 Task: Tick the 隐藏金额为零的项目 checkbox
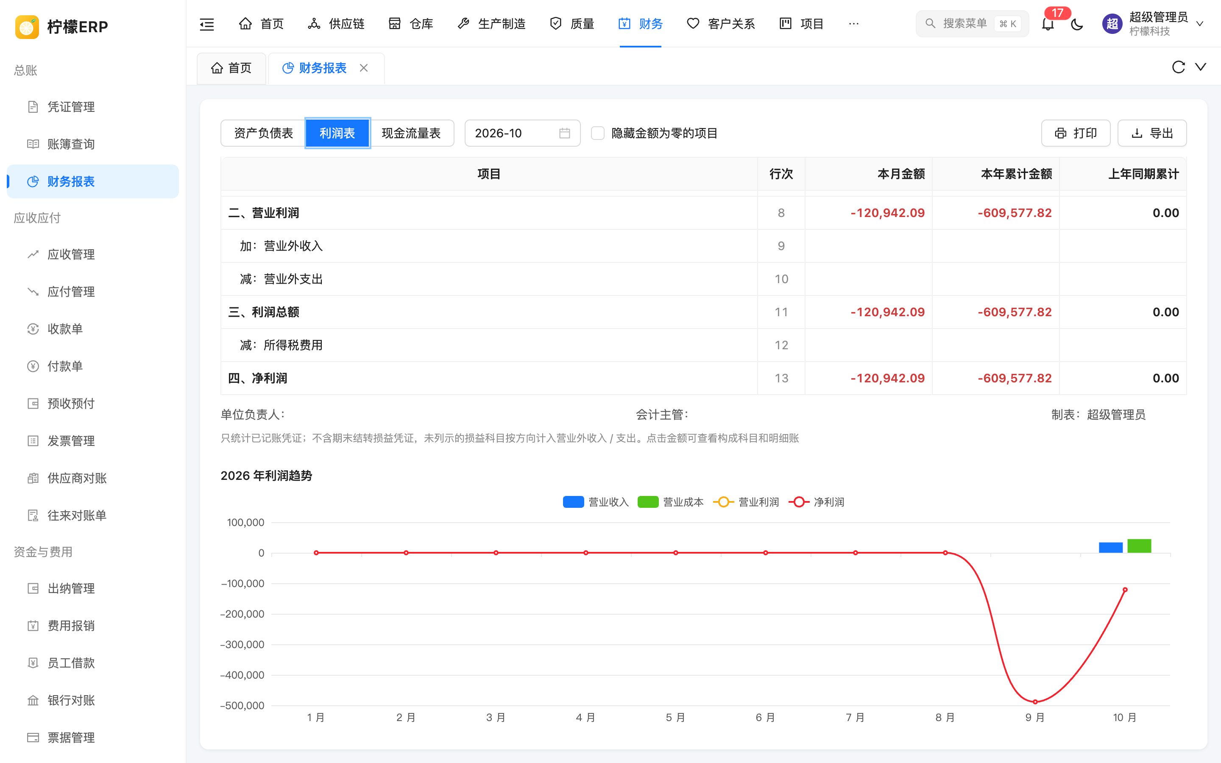pos(597,133)
